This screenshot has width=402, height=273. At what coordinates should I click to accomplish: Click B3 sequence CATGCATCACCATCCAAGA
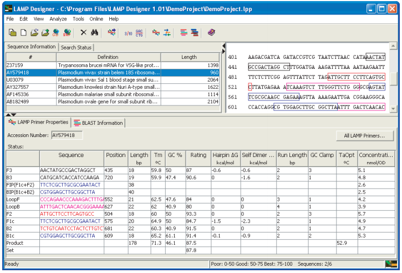pos(69,178)
